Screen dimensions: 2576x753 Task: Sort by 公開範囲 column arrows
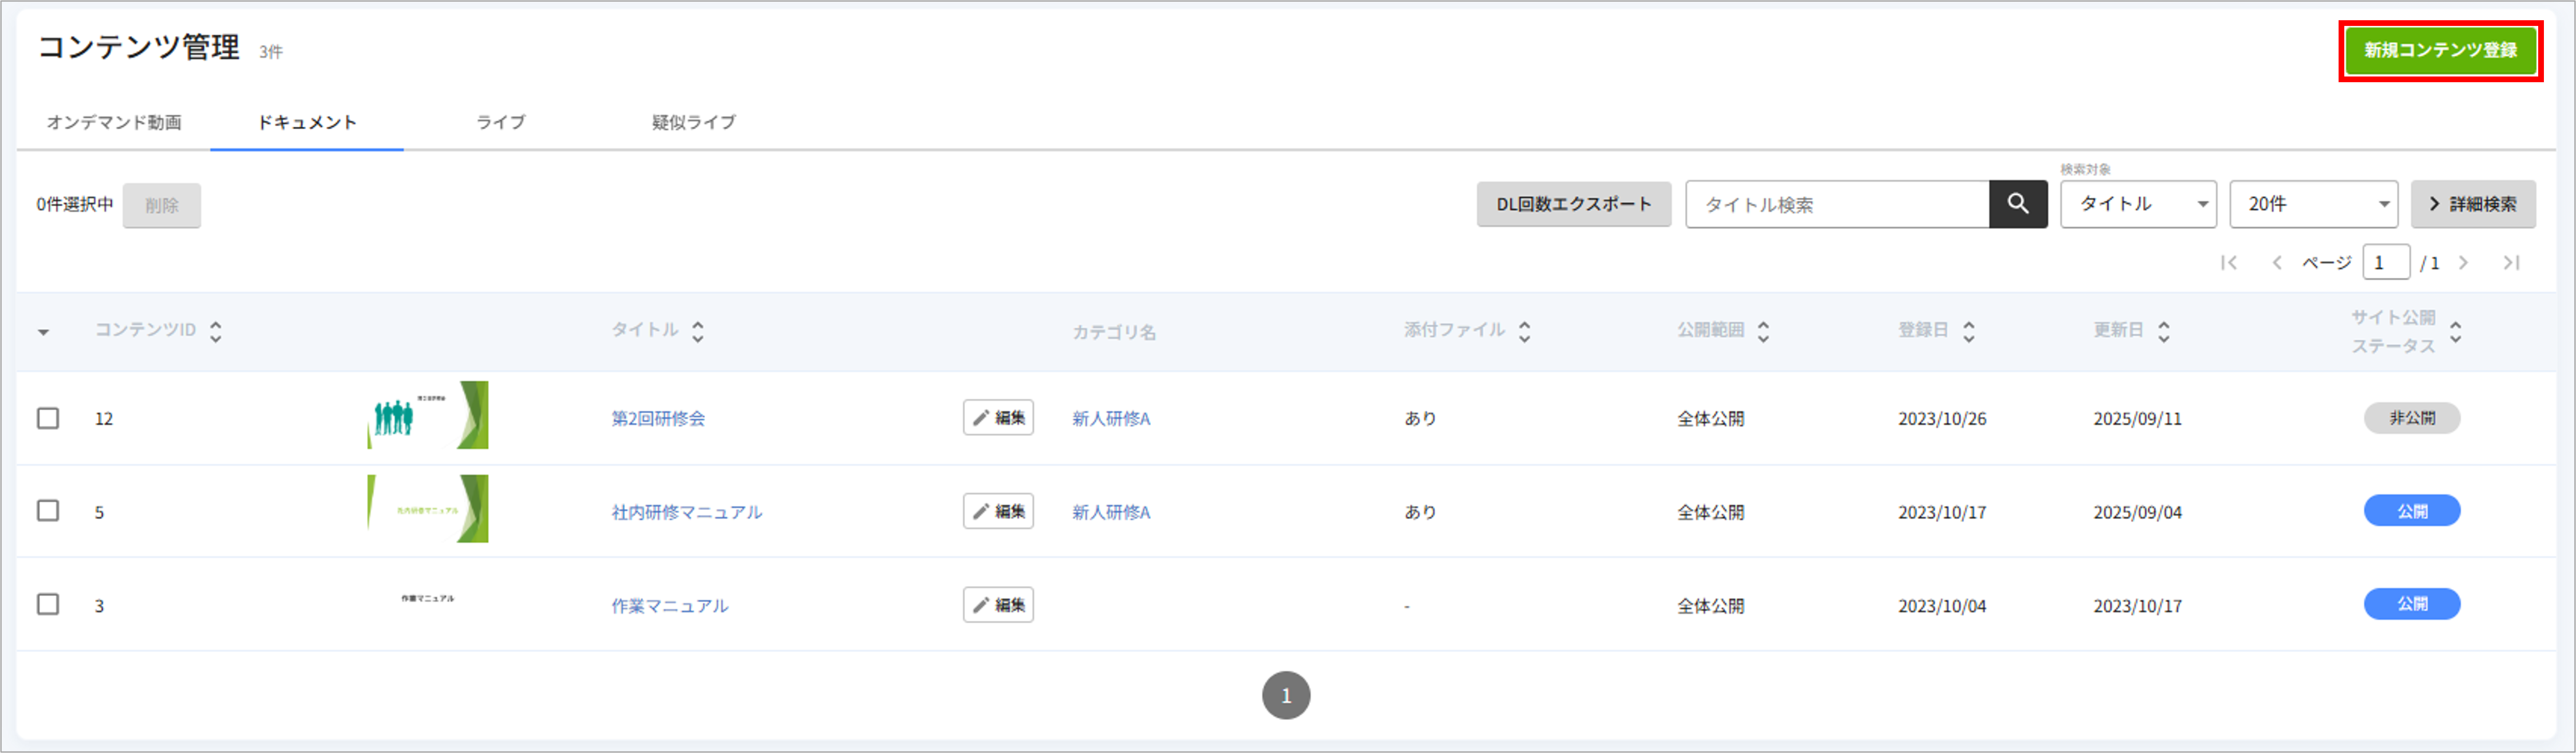1763,331
